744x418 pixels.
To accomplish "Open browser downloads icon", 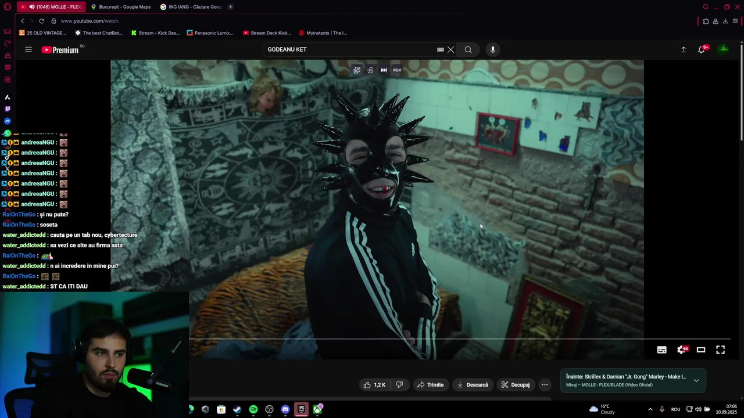I will click(725, 21).
